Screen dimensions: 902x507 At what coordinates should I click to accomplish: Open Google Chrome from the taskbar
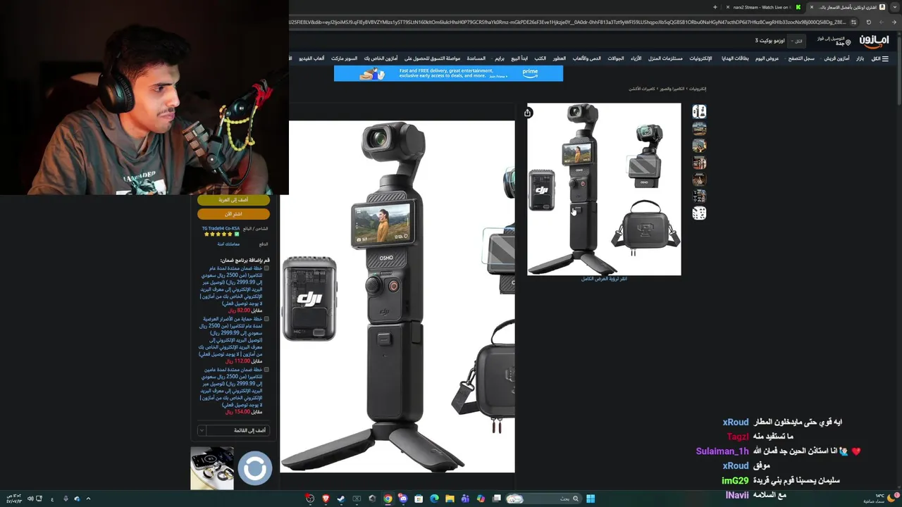coord(388,499)
